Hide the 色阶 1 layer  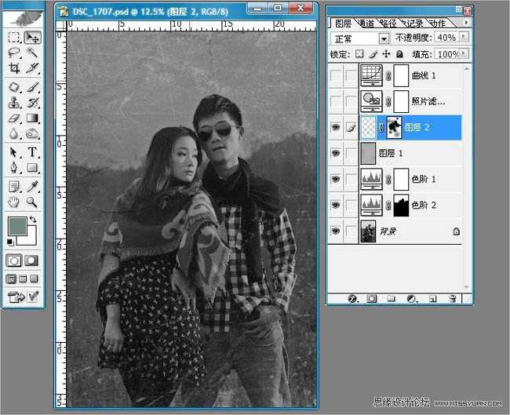pyautogui.click(x=335, y=179)
